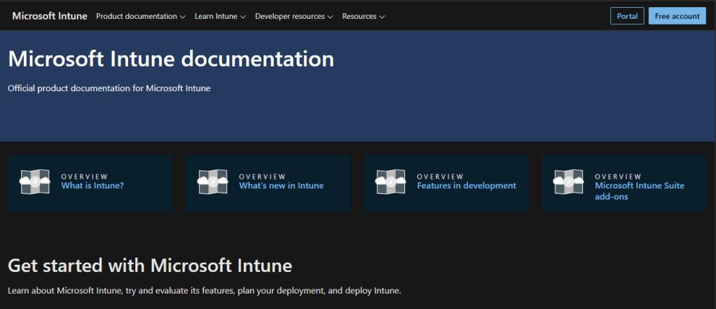Screen dimensions: 716x309
Task: Open the Learn Intune dropdown menu
Action: point(220,16)
